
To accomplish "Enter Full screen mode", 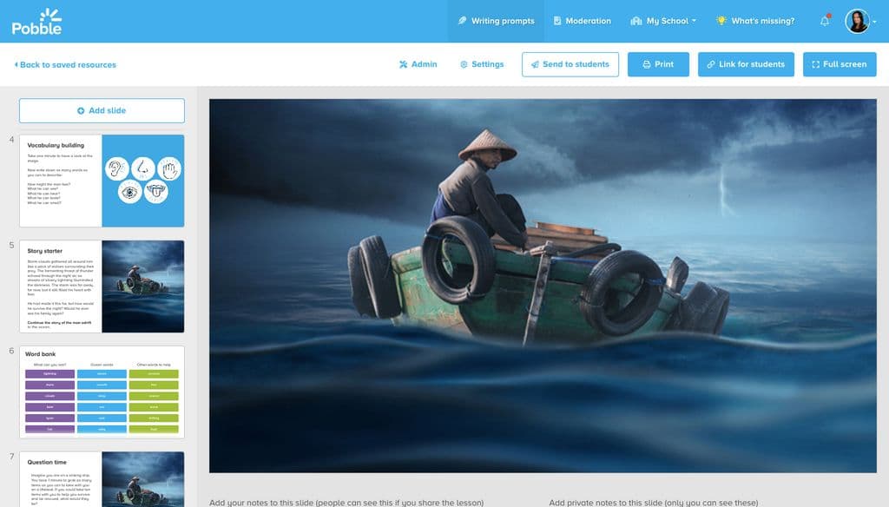I will 840,64.
